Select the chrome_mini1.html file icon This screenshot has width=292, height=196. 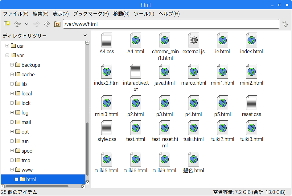[x=165, y=40]
